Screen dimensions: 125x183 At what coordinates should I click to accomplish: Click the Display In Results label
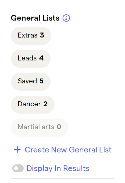[58, 168]
